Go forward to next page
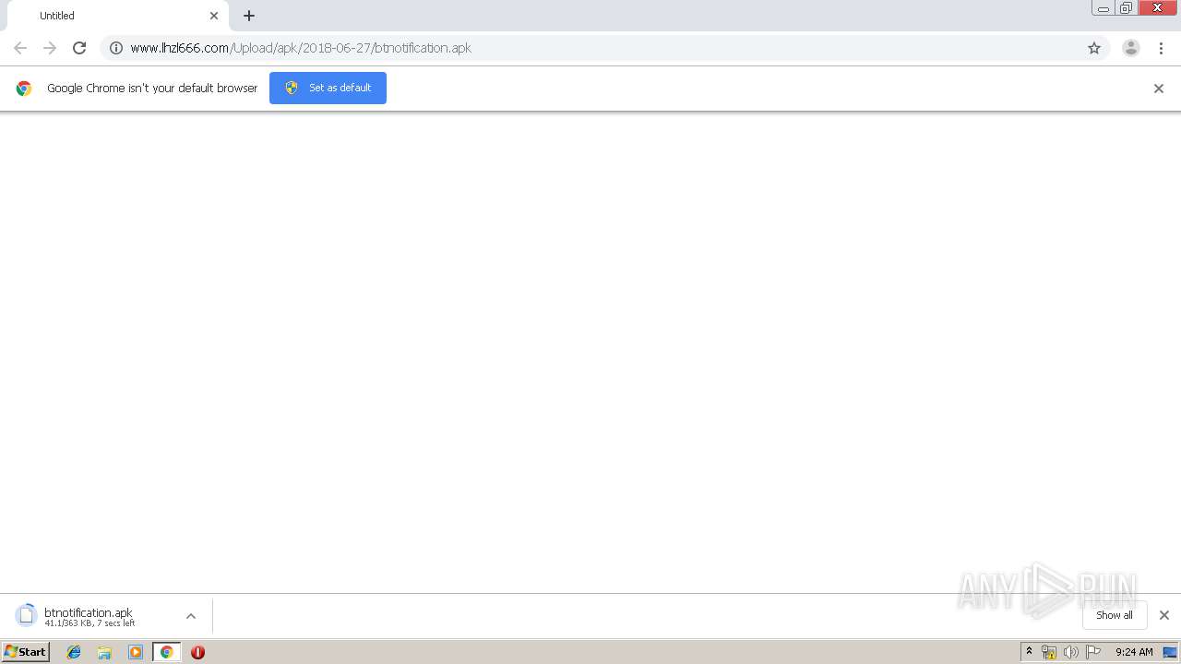 click(50, 48)
